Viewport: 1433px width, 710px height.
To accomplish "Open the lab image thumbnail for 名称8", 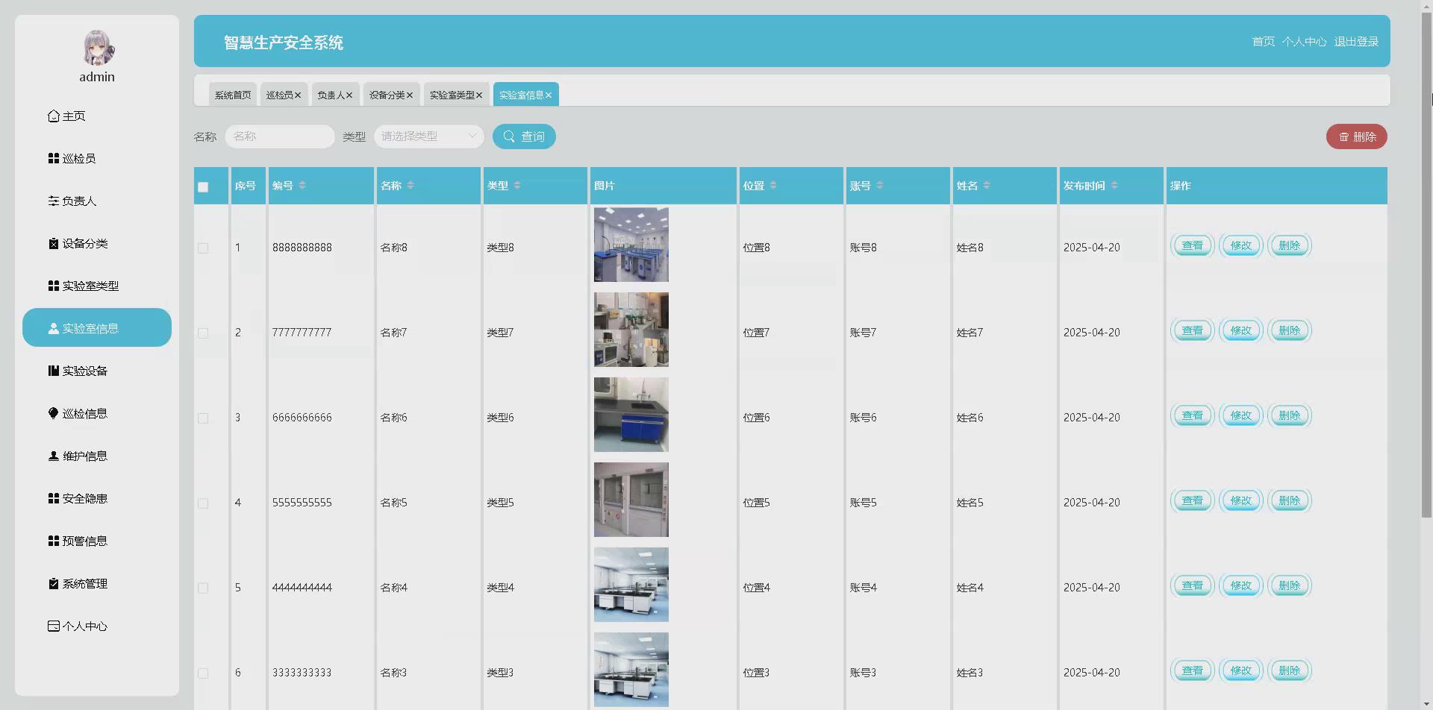I will pyautogui.click(x=631, y=245).
